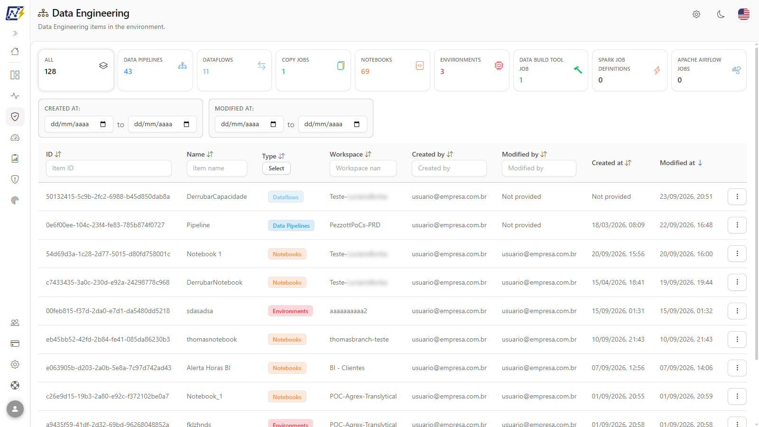
Task: Open the gauge speedometer icon in the sidebar
Action: tap(15, 138)
